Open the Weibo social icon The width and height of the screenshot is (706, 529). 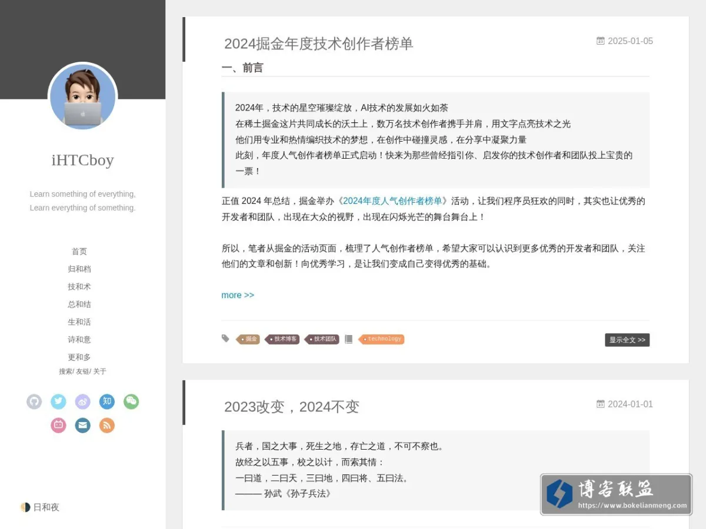(82, 401)
